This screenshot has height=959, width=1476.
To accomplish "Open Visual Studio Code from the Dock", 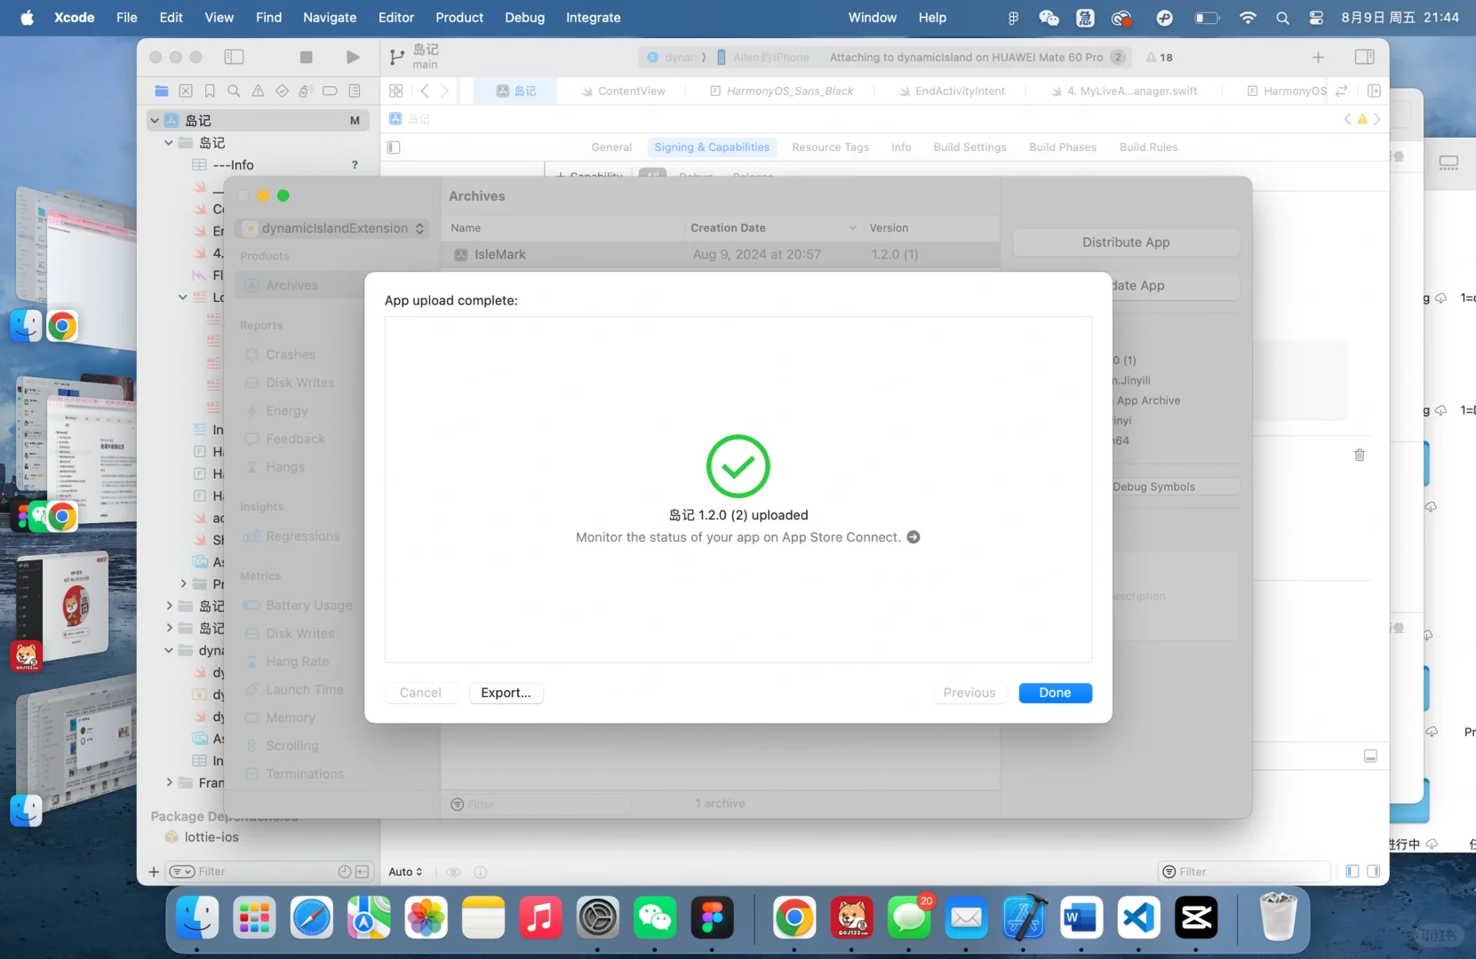I will pyautogui.click(x=1138, y=917).
